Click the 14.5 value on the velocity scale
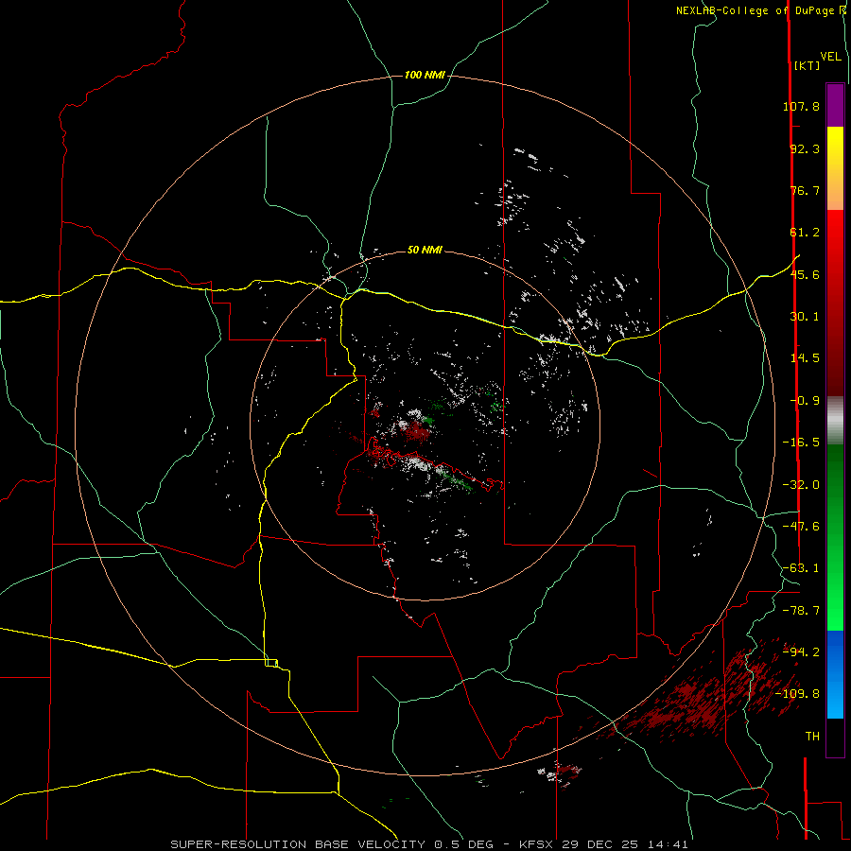The image size is (851, 851). (805, 358)
